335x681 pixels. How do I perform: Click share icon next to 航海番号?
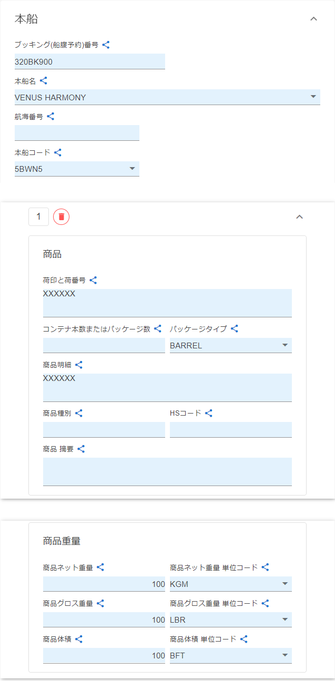coord(50,117)
